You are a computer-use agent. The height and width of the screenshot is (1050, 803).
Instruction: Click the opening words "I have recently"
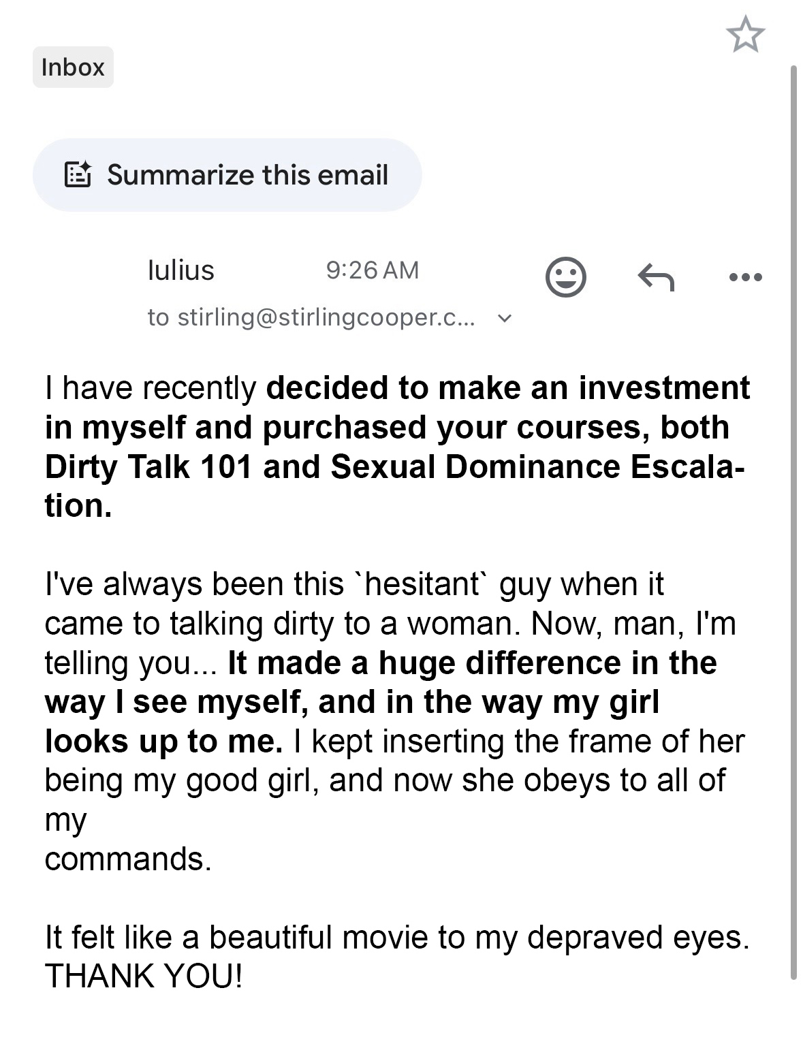[x=151, y=388]
